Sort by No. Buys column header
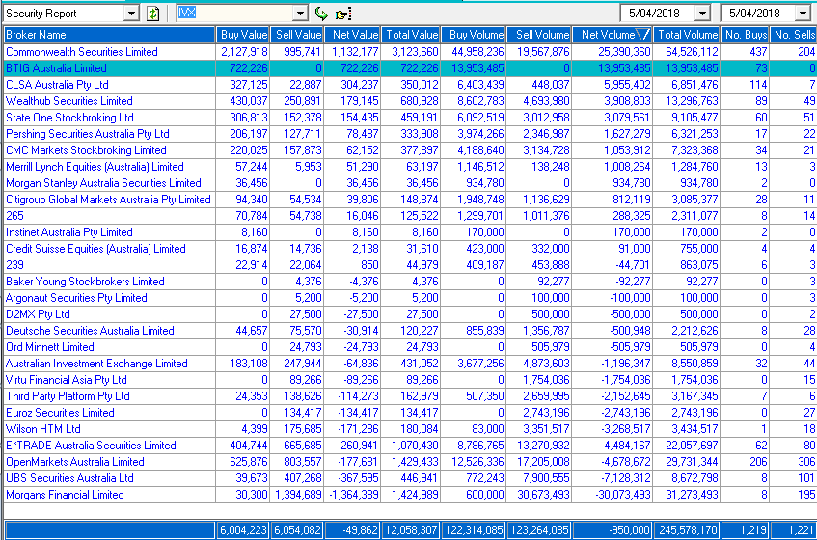817x540 pixels. point(746,35)
